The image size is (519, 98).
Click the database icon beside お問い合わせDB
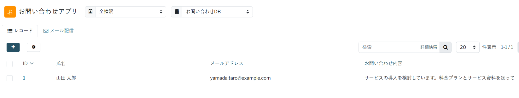click(x=177, y=12)
